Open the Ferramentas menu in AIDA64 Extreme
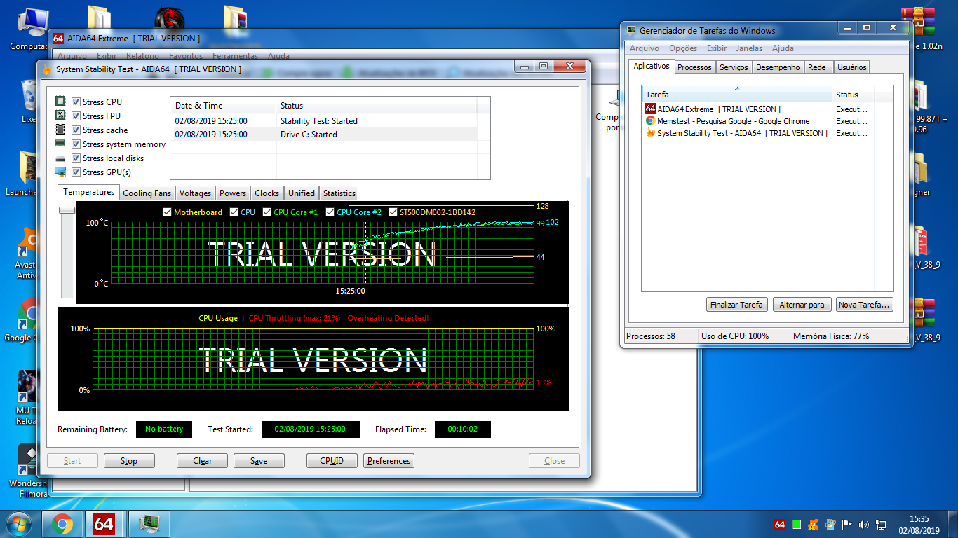958x538 pixels. pyautogui.click(x=235, y=56)
